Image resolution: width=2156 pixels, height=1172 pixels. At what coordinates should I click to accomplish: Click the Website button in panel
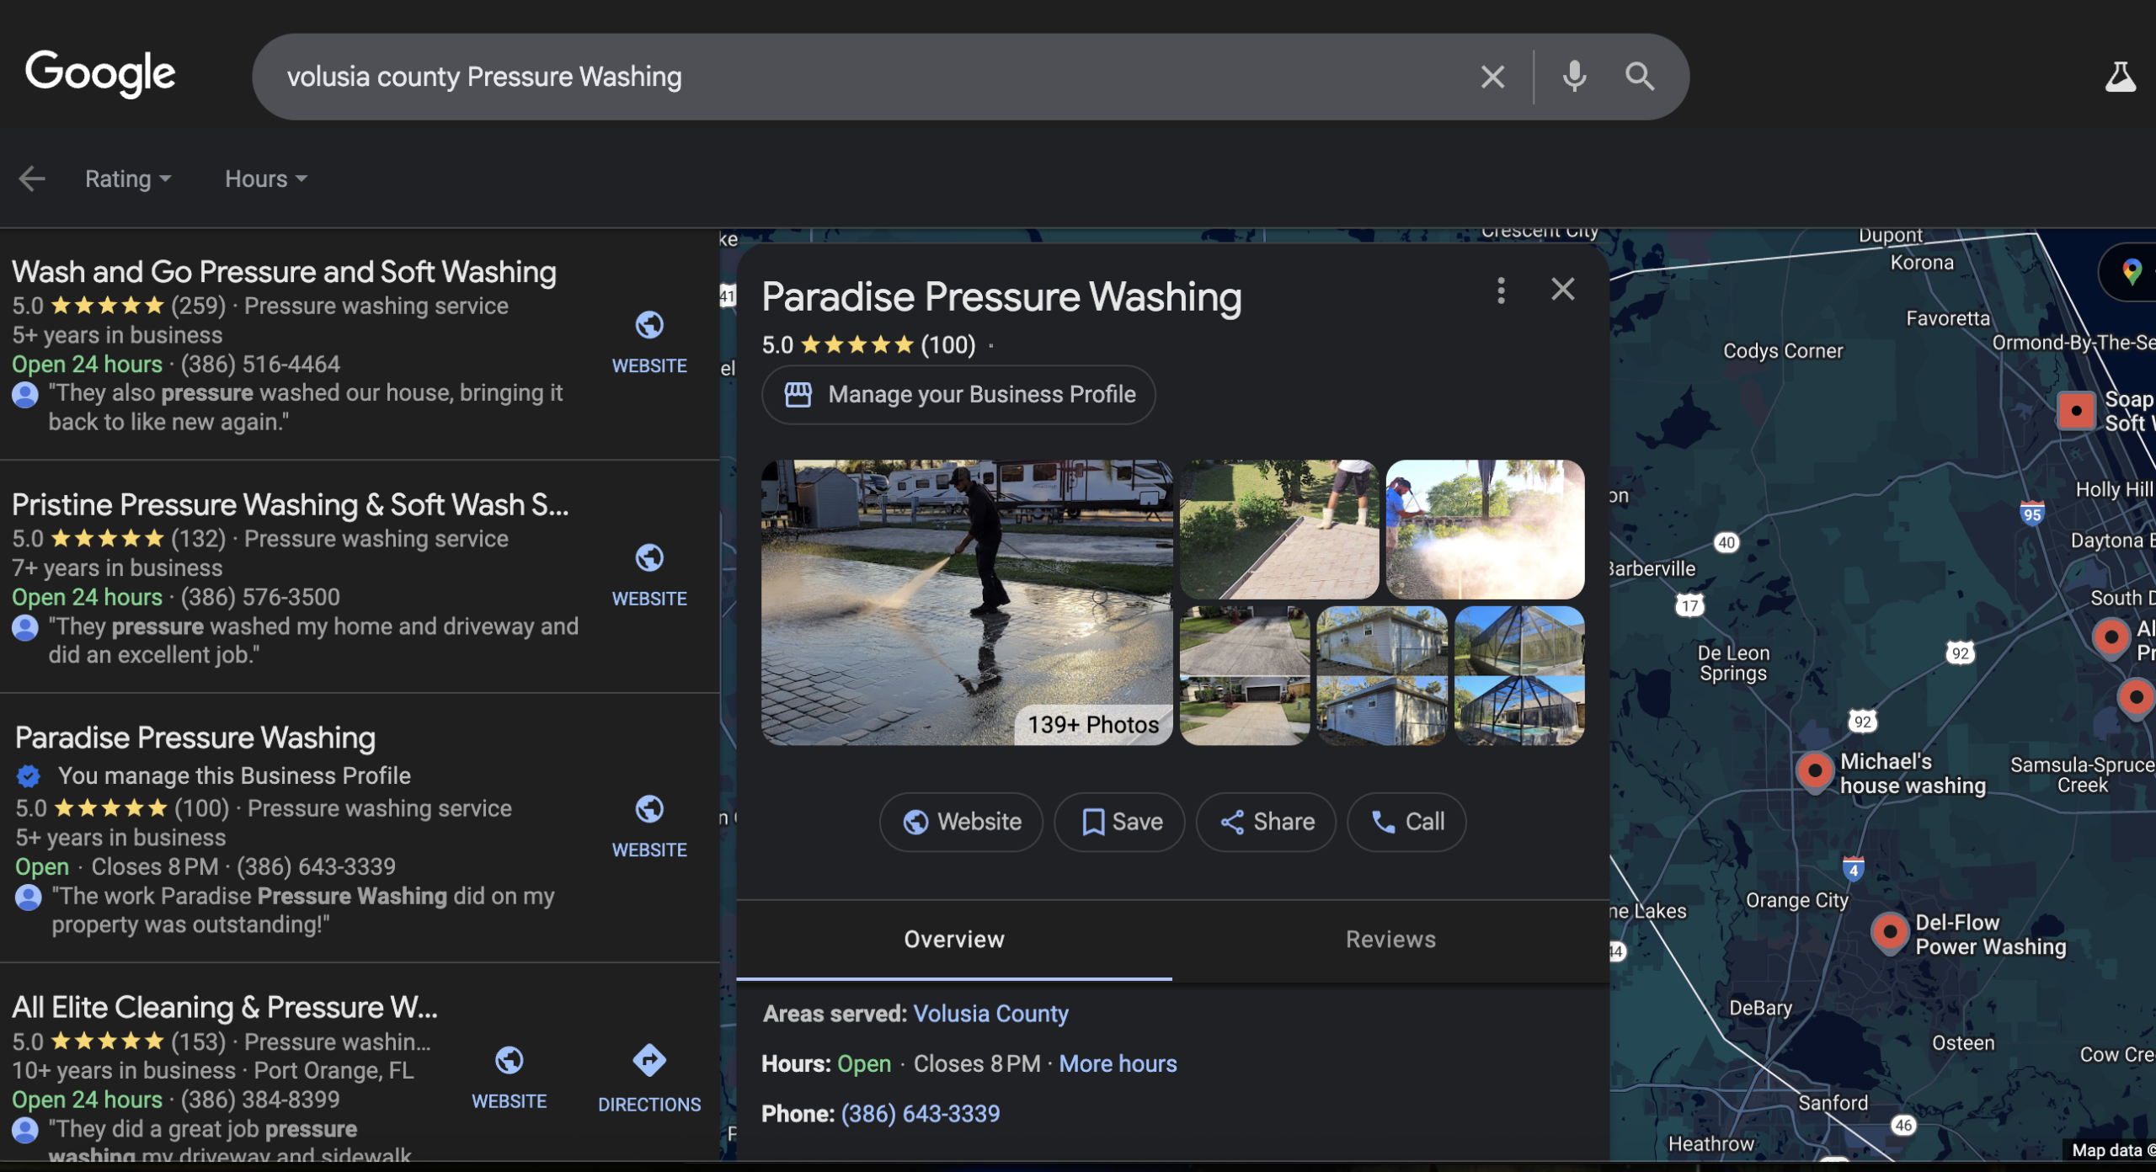point(962,822)
